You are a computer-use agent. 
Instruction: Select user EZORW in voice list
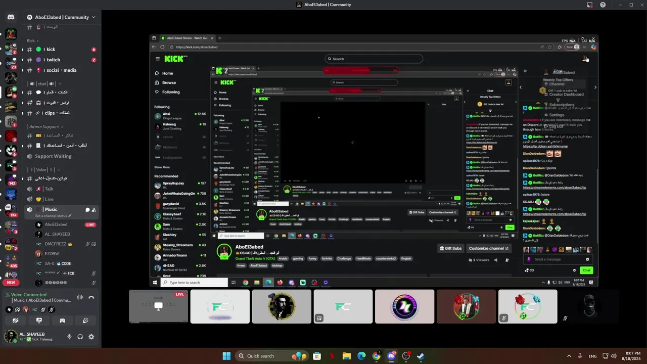(52, 254)
